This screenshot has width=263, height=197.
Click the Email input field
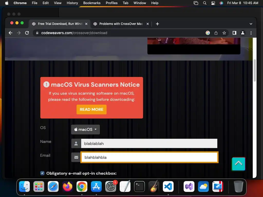(149, 157)
